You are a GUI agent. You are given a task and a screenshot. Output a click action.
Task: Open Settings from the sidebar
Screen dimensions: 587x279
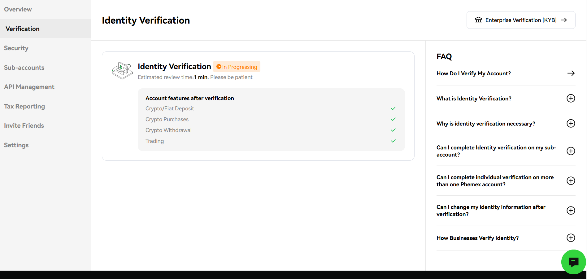[16, 145]
